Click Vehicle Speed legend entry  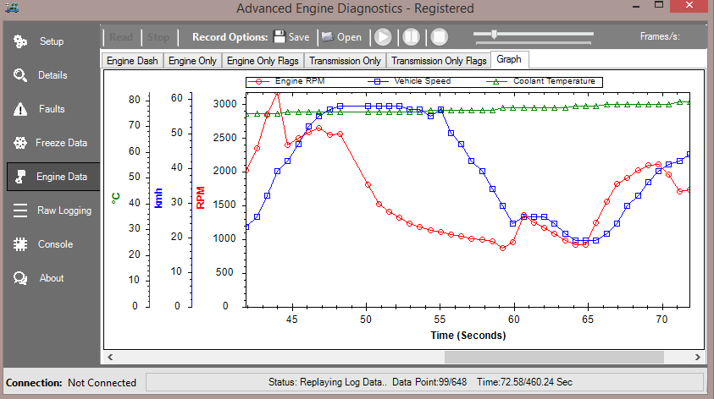pyautogui.click(x=409, y=81)
